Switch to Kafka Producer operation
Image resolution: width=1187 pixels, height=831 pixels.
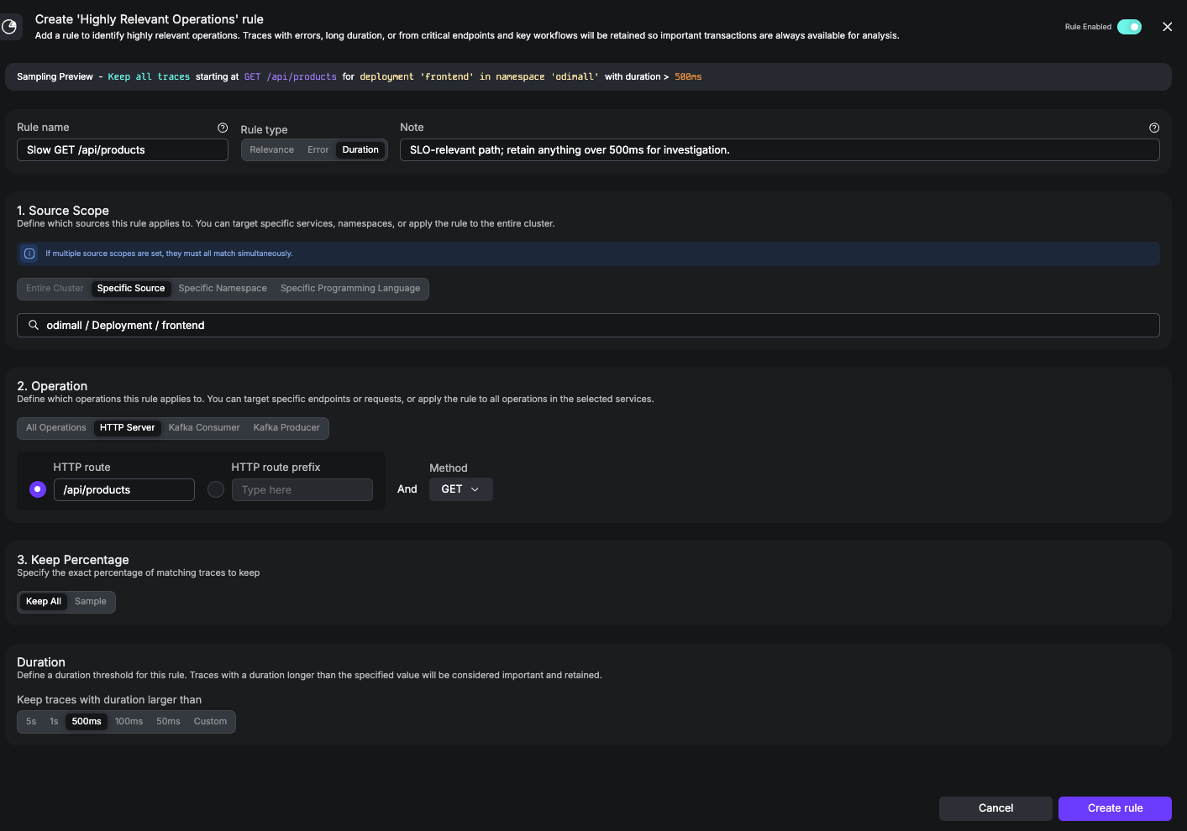click(286, 428)
